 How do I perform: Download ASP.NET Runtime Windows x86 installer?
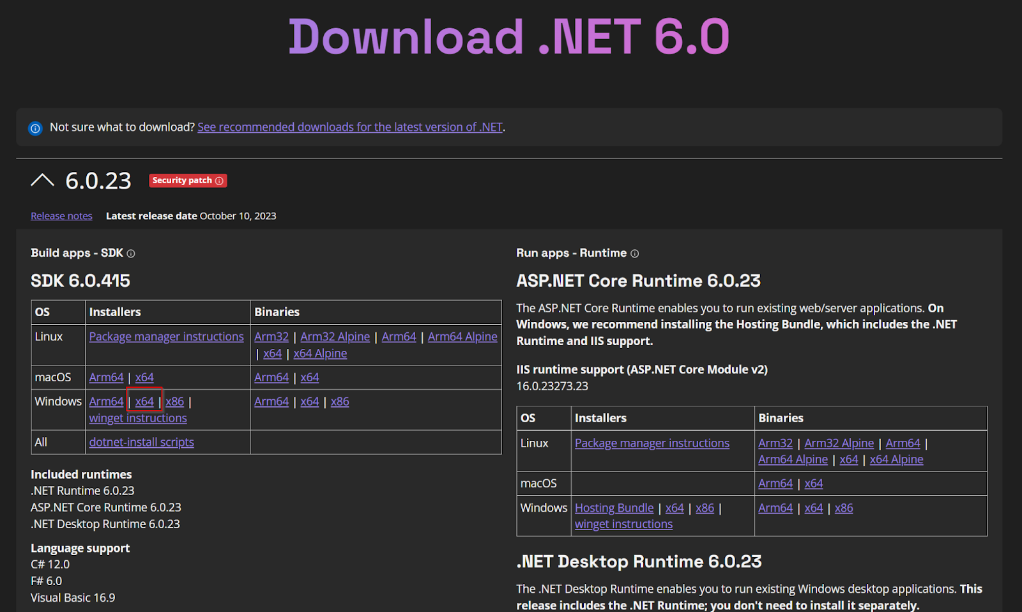[x=705, y=508]
